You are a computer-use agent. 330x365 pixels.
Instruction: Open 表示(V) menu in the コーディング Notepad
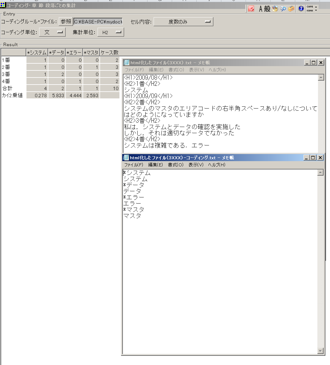196,165
